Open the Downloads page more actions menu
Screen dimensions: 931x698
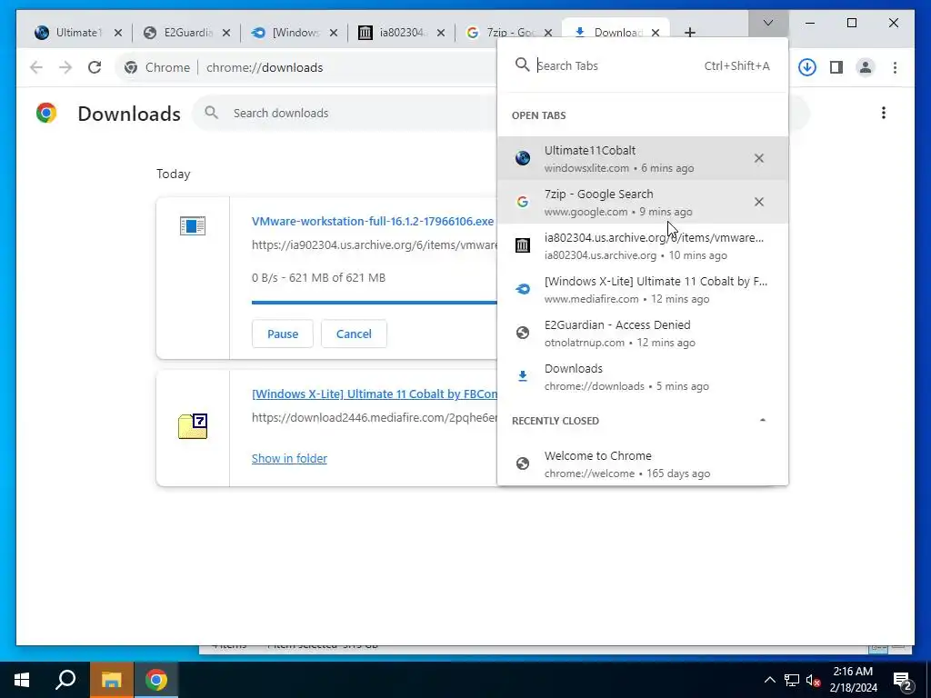coord(884,113)
